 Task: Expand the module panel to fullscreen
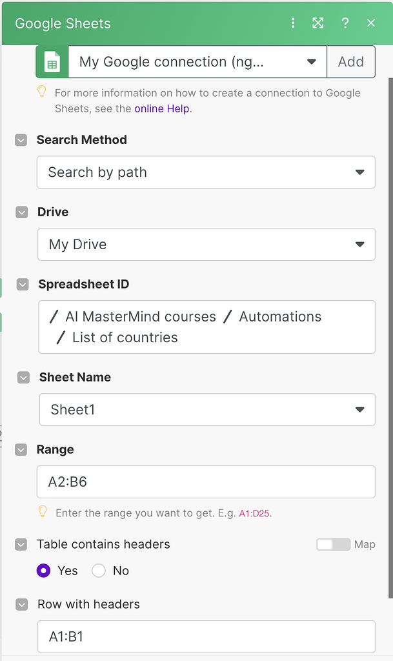317,23
